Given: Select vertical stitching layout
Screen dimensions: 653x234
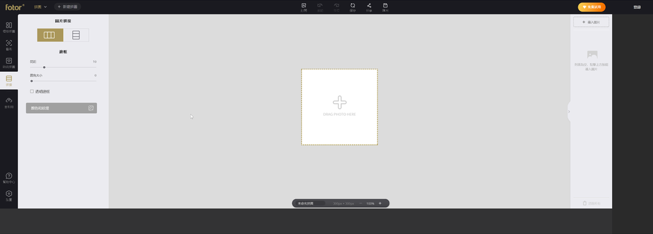Looking at the screenshot, I should [76, 35].
